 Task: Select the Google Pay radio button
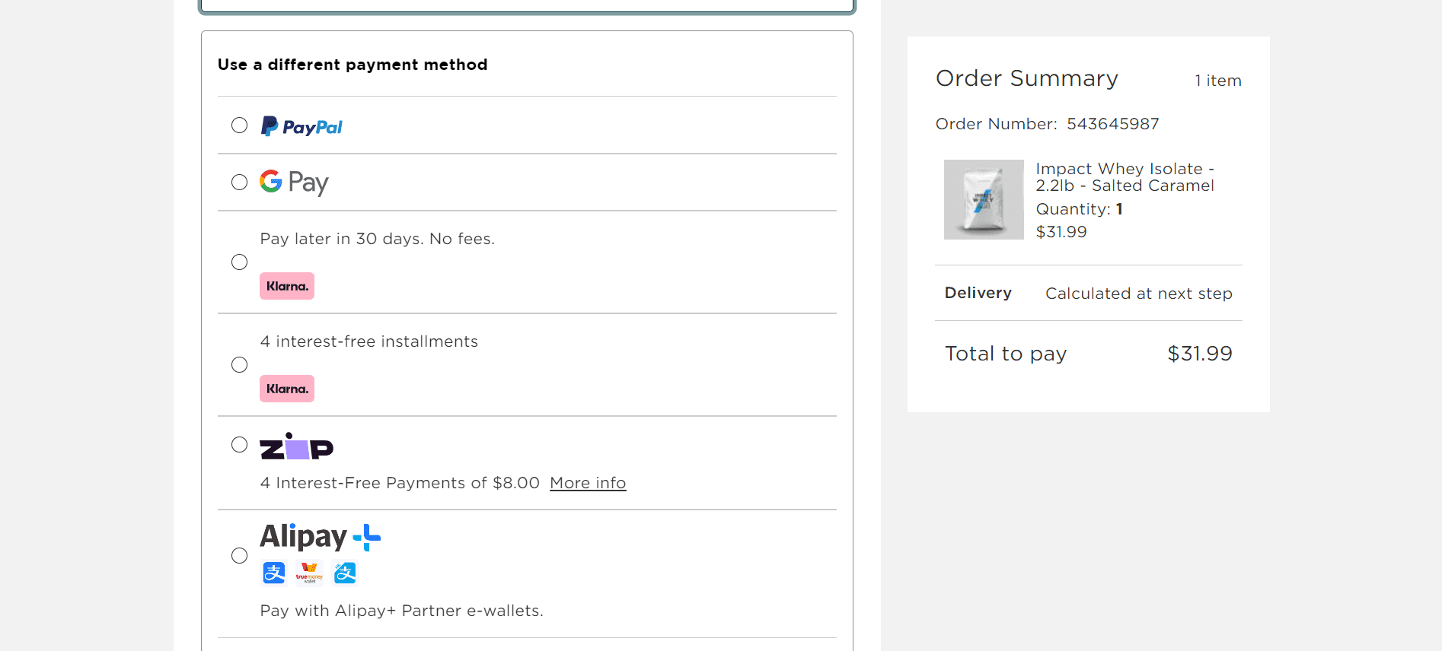239,182
